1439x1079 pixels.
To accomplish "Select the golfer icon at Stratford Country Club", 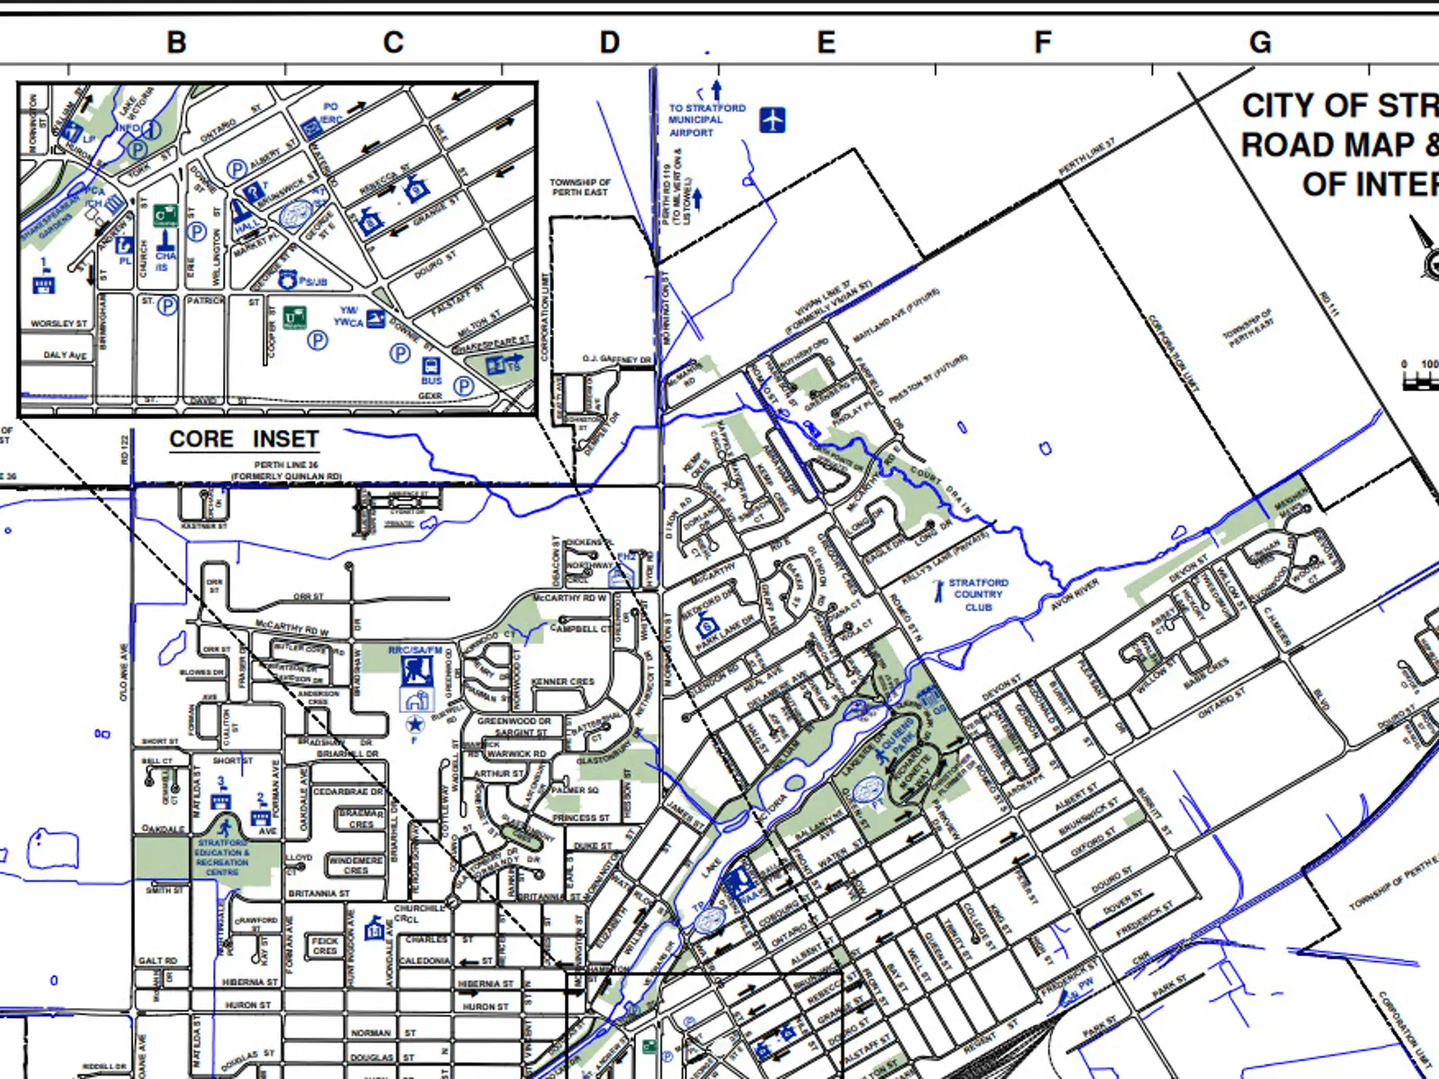I will [x=938, y=591].
